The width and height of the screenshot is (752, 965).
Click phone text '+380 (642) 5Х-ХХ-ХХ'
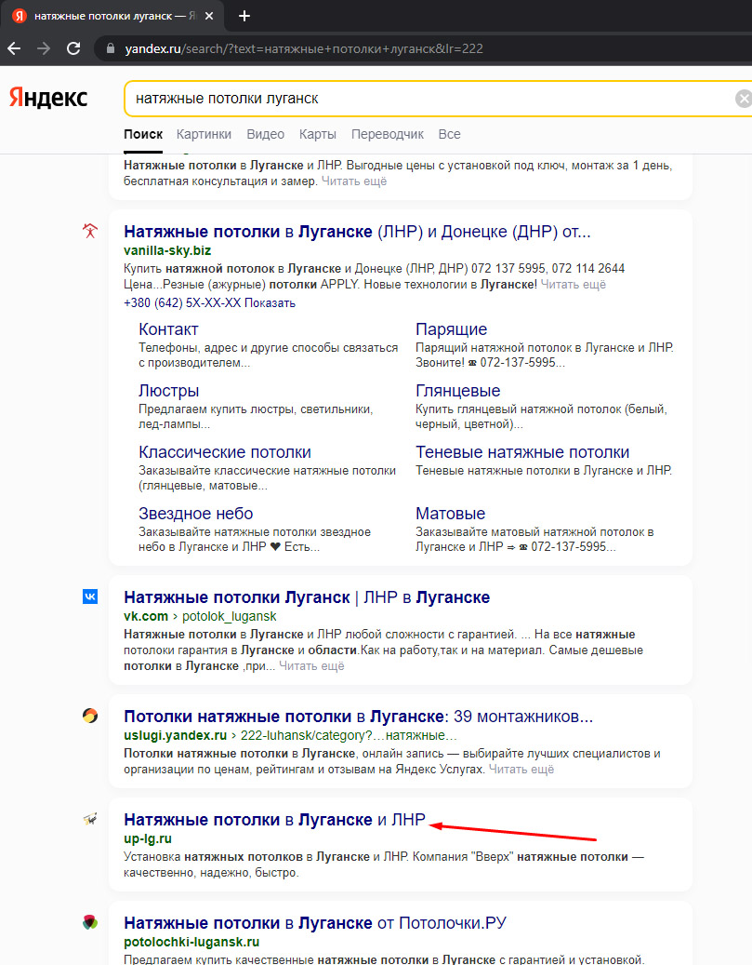(182, 302)
